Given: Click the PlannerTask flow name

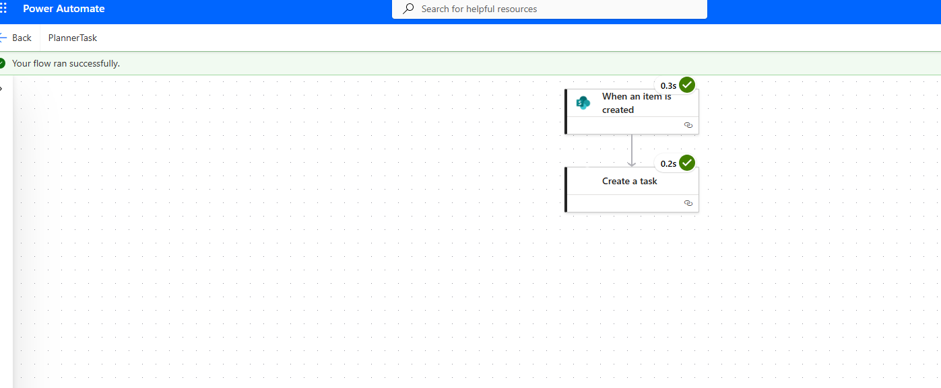Looking at the screenshot, I should [73, 38].
